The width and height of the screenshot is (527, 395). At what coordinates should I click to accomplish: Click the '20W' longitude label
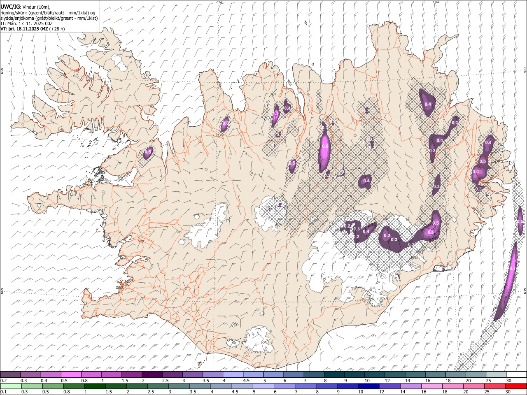[x=219, y=2]
